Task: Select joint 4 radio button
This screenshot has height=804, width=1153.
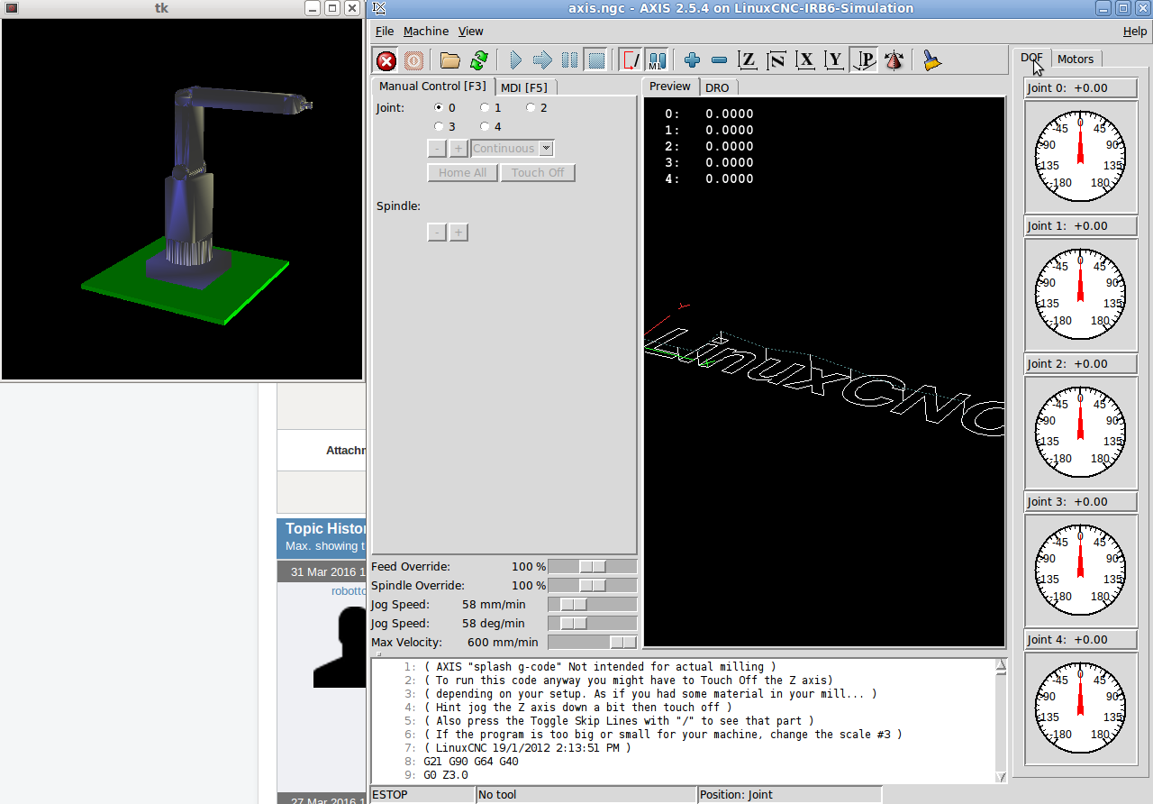Action: pyautogui.click(x=485, y=127)
